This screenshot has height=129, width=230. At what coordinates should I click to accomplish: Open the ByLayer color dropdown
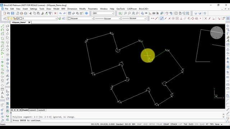point(80,18)
